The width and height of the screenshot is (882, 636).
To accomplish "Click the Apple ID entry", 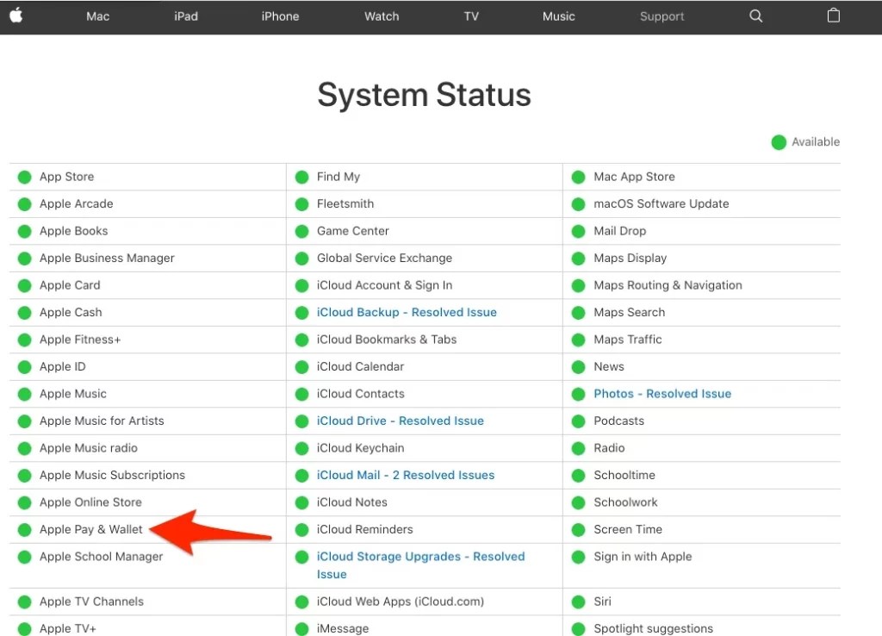I will pos(62,367).
